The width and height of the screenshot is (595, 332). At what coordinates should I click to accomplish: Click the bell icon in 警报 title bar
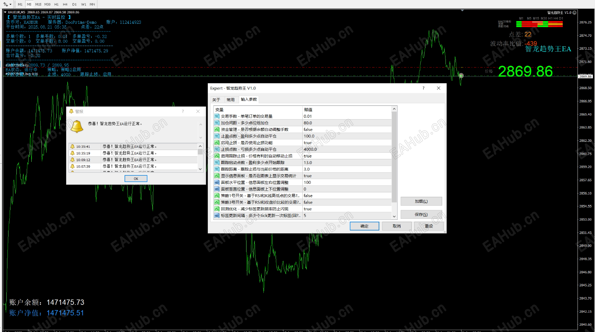71,111
